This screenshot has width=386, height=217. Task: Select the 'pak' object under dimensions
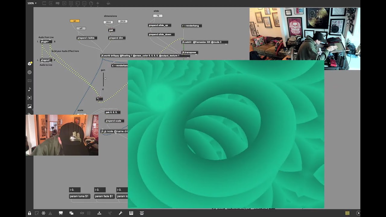tap(112, 30)
